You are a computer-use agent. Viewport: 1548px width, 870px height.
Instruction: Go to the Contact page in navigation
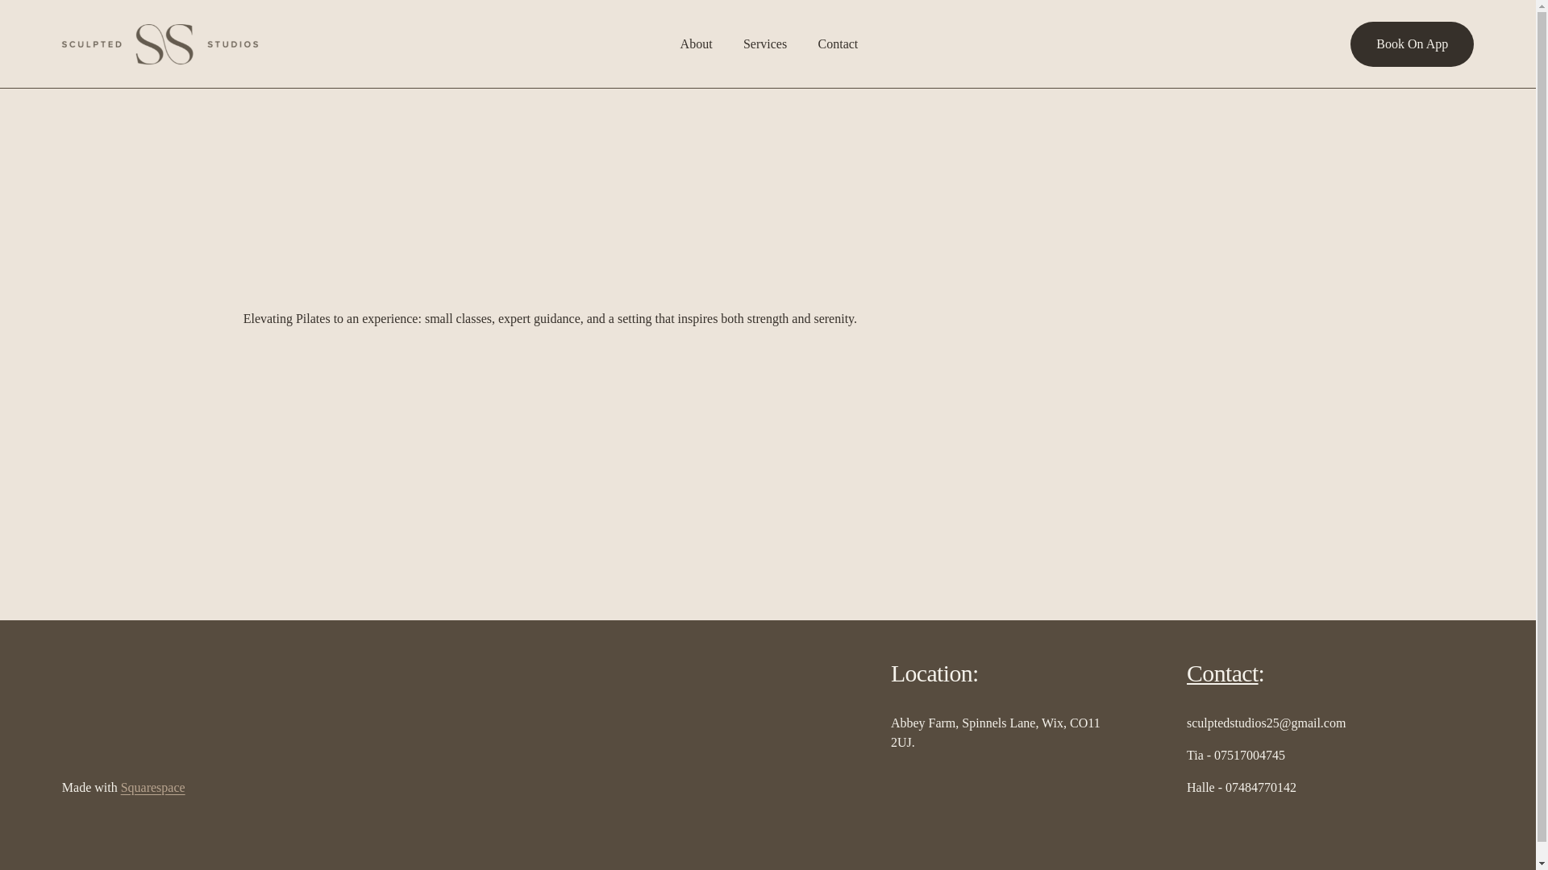pyautogui.click(x=838, y=44)
